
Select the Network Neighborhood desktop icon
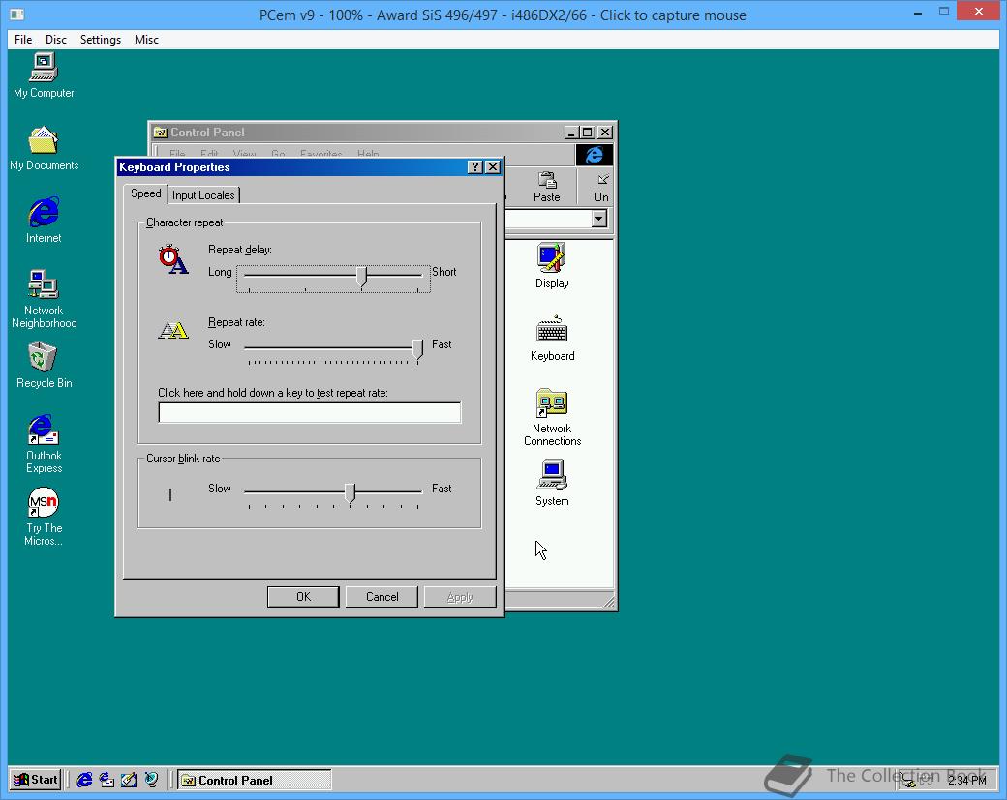[43, 299]
